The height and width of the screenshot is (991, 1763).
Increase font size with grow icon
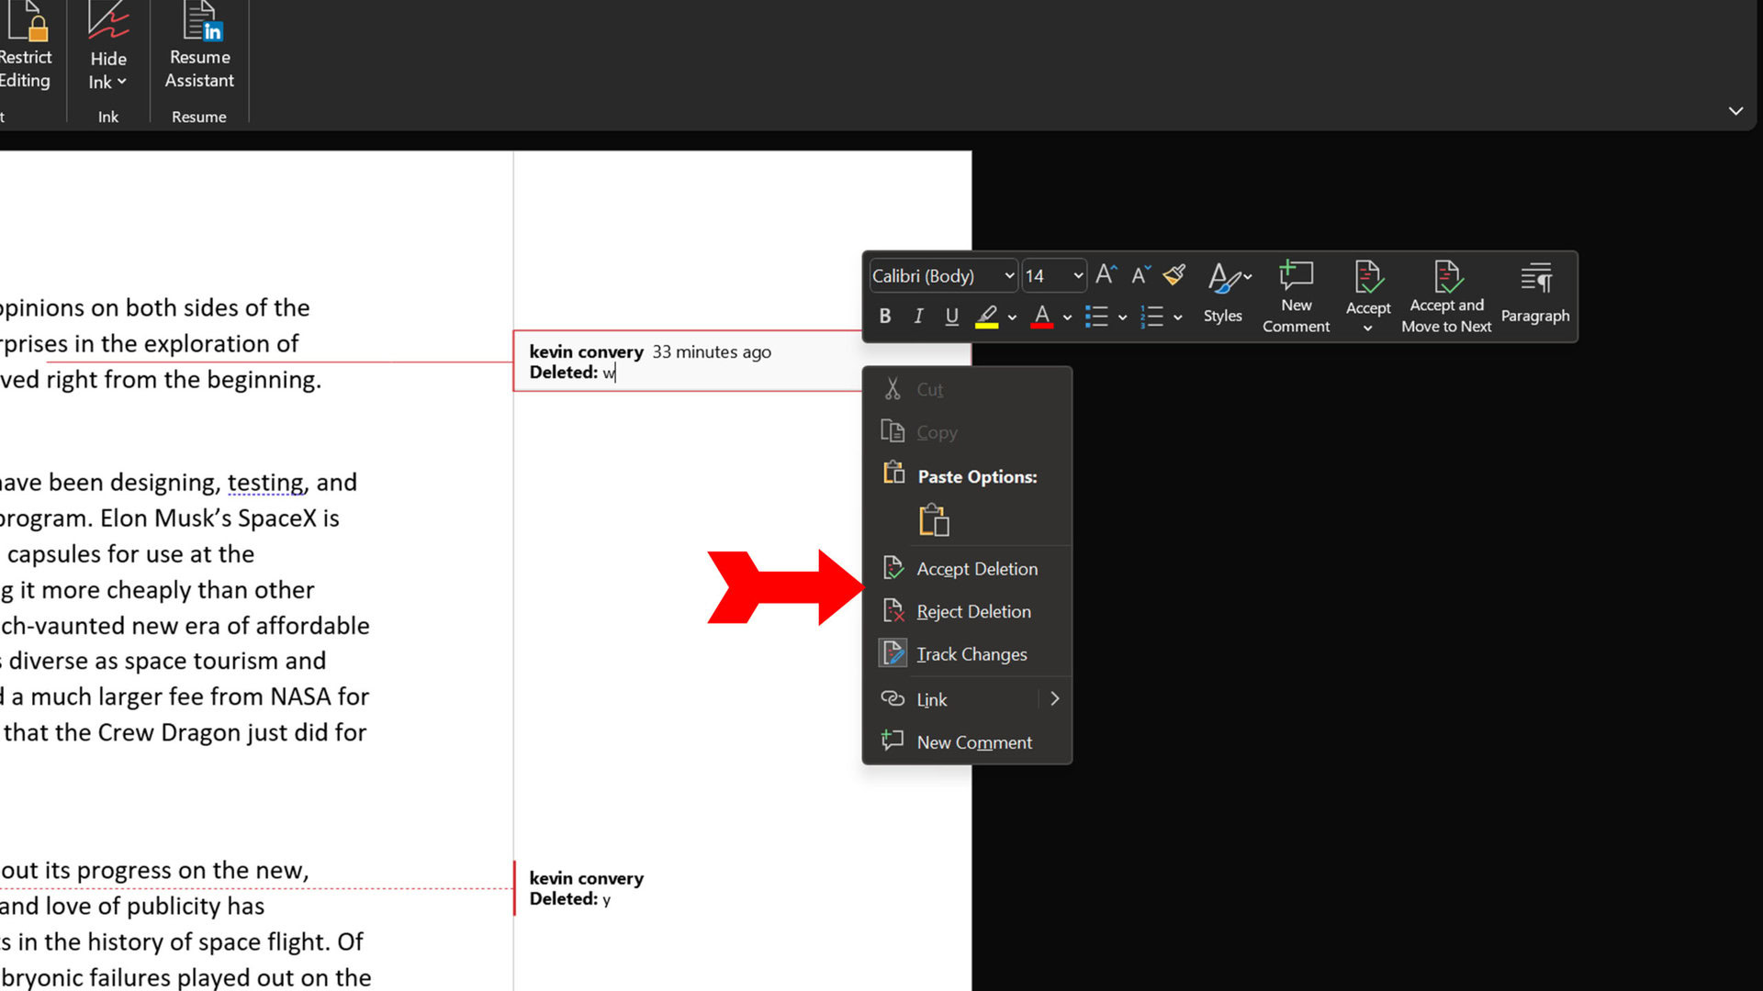point(1106,274)
